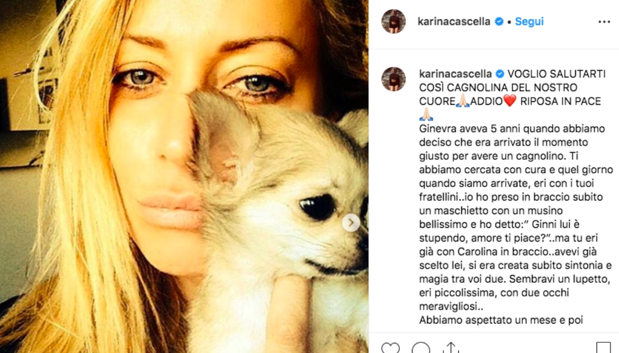
Task: Click the puppy in the photo
Action: [x=285, y=214]
